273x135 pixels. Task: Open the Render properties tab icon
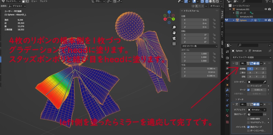(227, 58)
